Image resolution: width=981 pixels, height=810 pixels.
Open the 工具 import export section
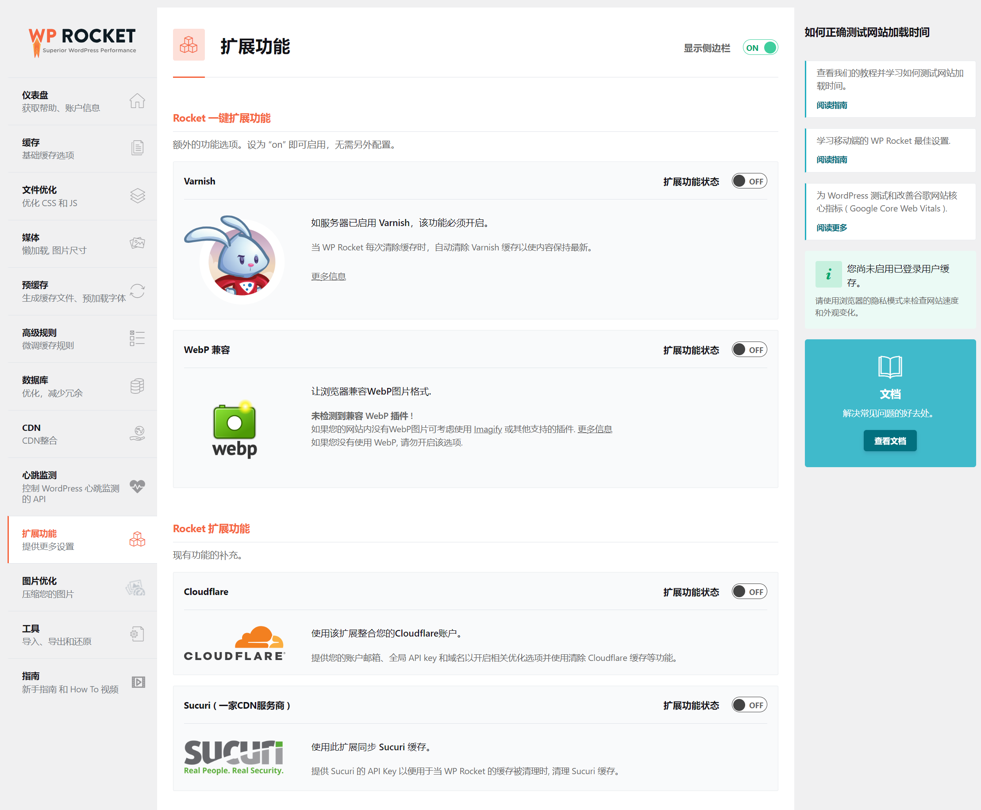click(83, 635)
